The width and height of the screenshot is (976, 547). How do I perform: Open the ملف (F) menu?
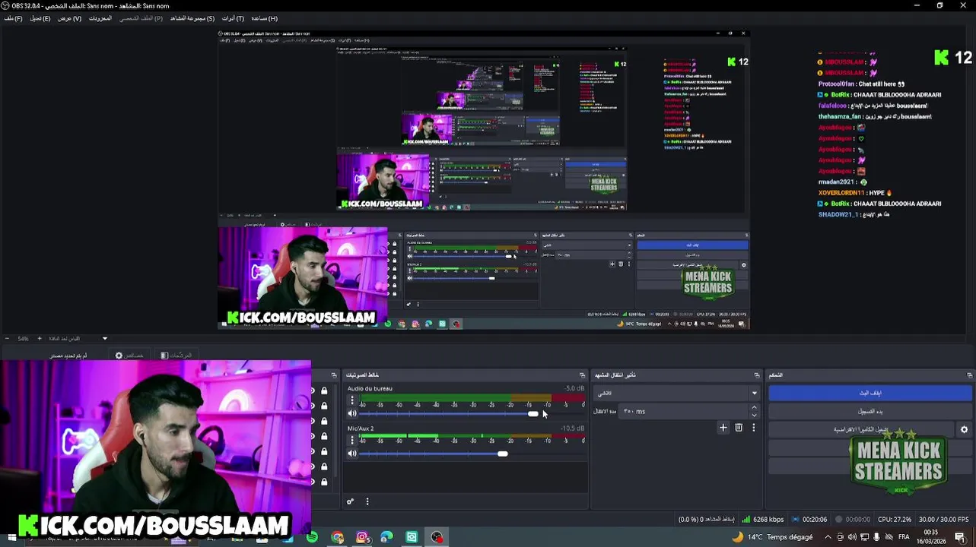[x=13, y=18]
